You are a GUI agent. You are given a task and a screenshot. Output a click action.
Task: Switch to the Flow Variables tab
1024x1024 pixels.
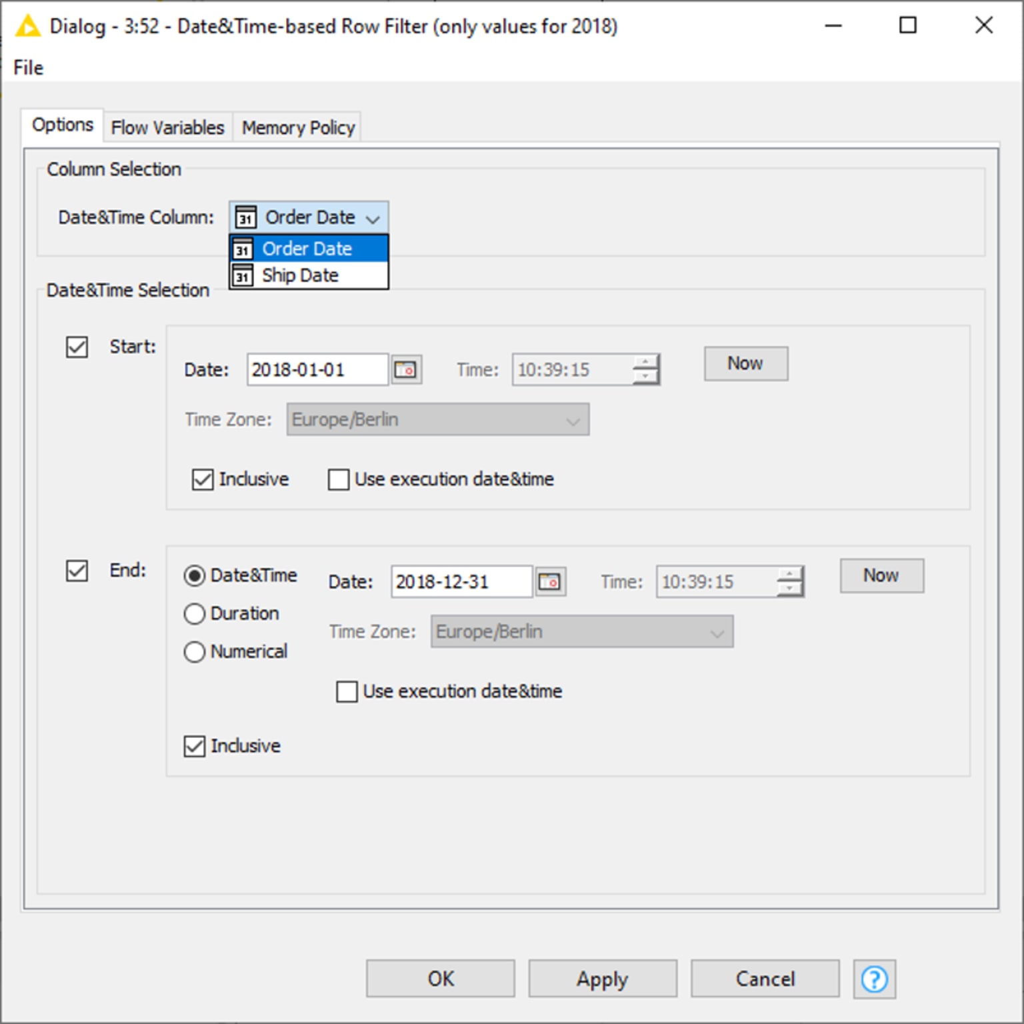(167, 127)
